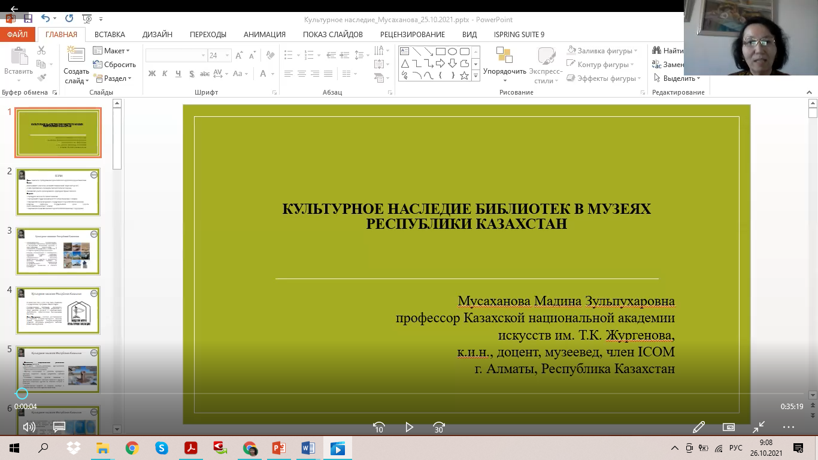The height and width of the screenshot is (460, 818).
Task: Toggle Italic (К) formatting
Action: (165, 74)
